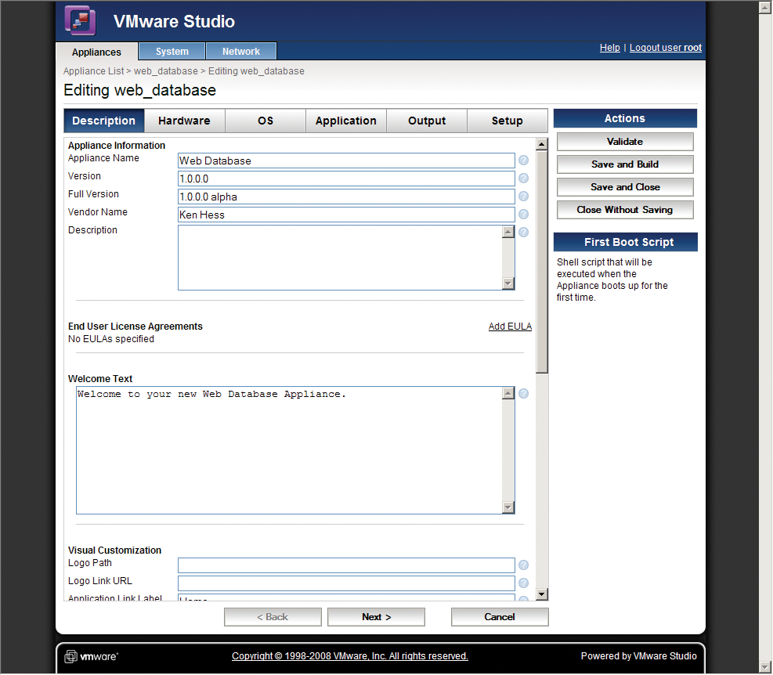
Task: Open the Network tab
Action: tap(241, 51)
